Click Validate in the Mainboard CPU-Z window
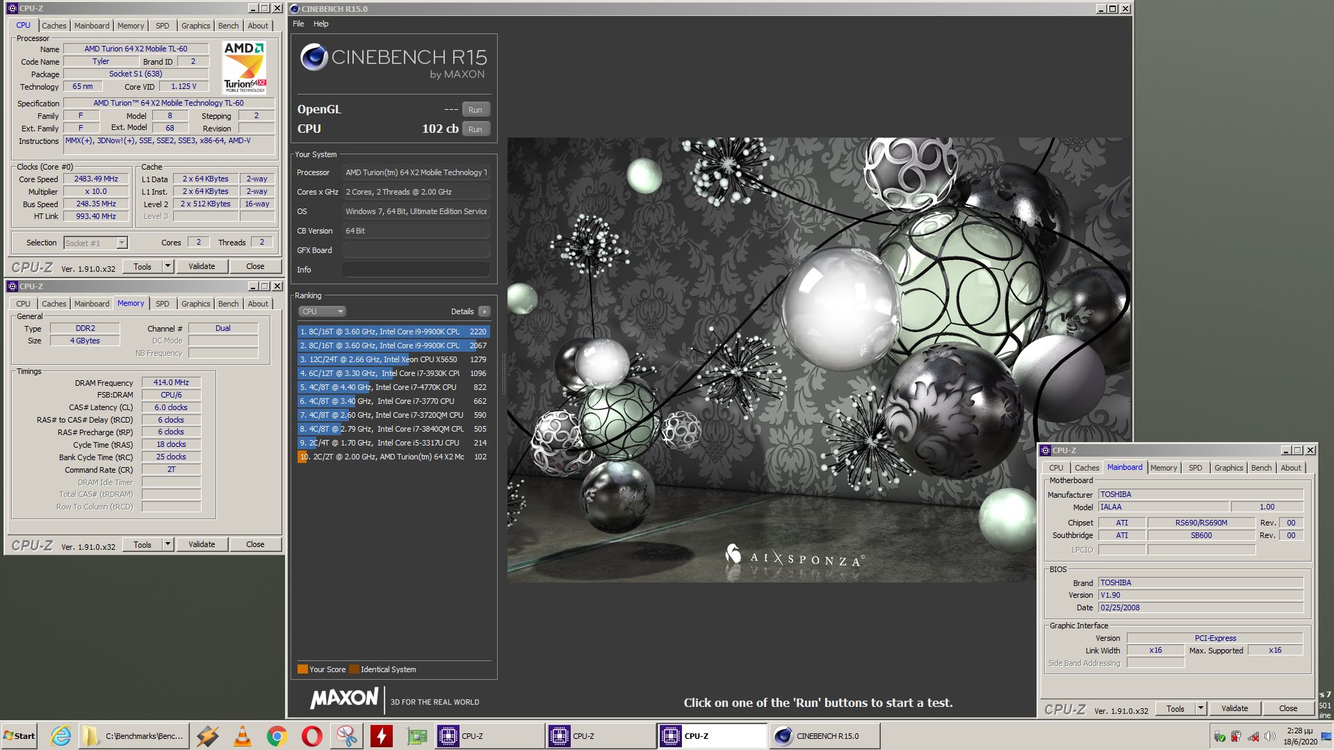 [1235, 708]
